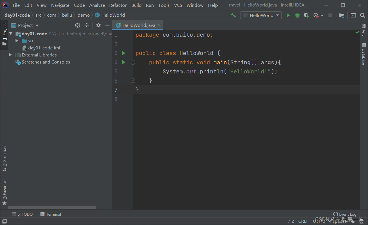Collapse all in Project panel
Screen dimensions: 368x225
click(x=87, y=25)
